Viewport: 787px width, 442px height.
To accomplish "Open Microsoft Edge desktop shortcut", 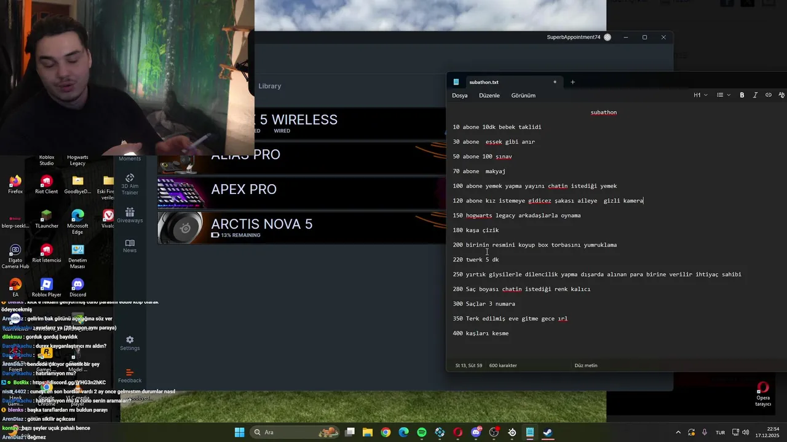I will (77, 222).
